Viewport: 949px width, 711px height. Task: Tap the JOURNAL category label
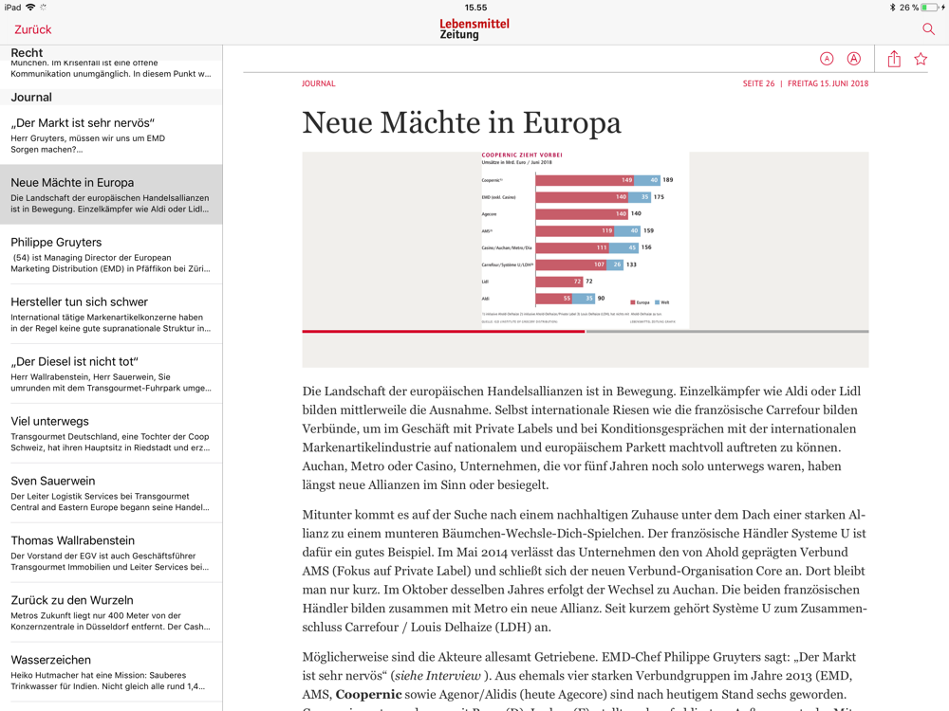click(318, 83)
